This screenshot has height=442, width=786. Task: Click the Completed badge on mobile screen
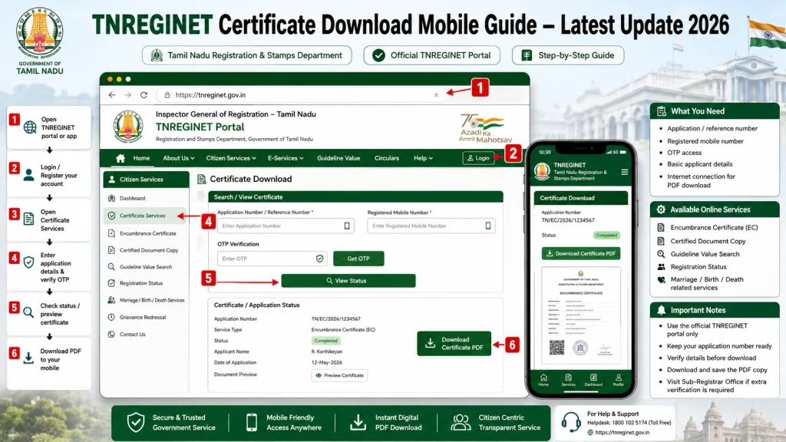606,235
